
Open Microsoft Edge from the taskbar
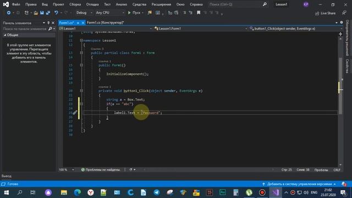pos(77,193)
